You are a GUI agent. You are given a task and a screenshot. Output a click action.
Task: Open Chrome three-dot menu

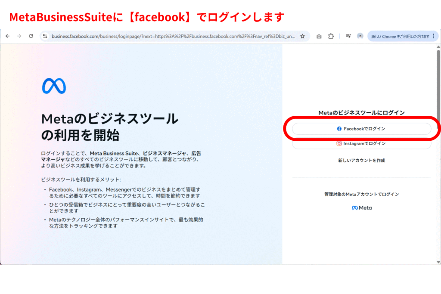[433, 37]
